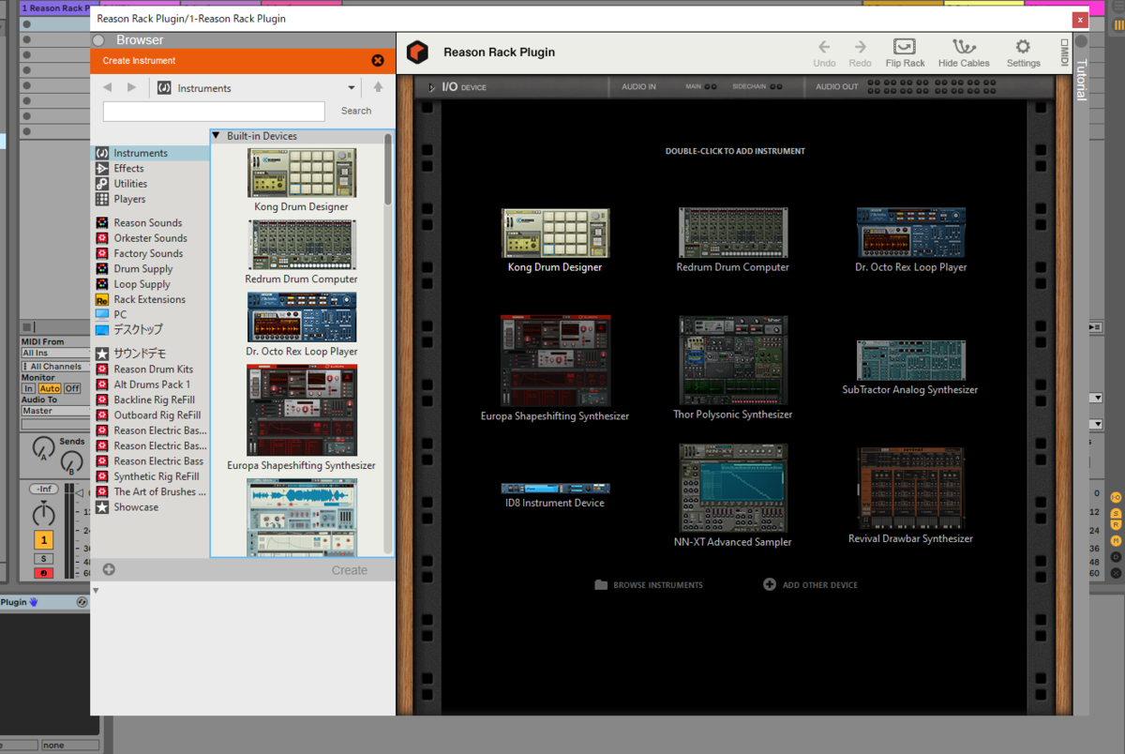
Task: Solo the track with S button
Action: point(44,559)
